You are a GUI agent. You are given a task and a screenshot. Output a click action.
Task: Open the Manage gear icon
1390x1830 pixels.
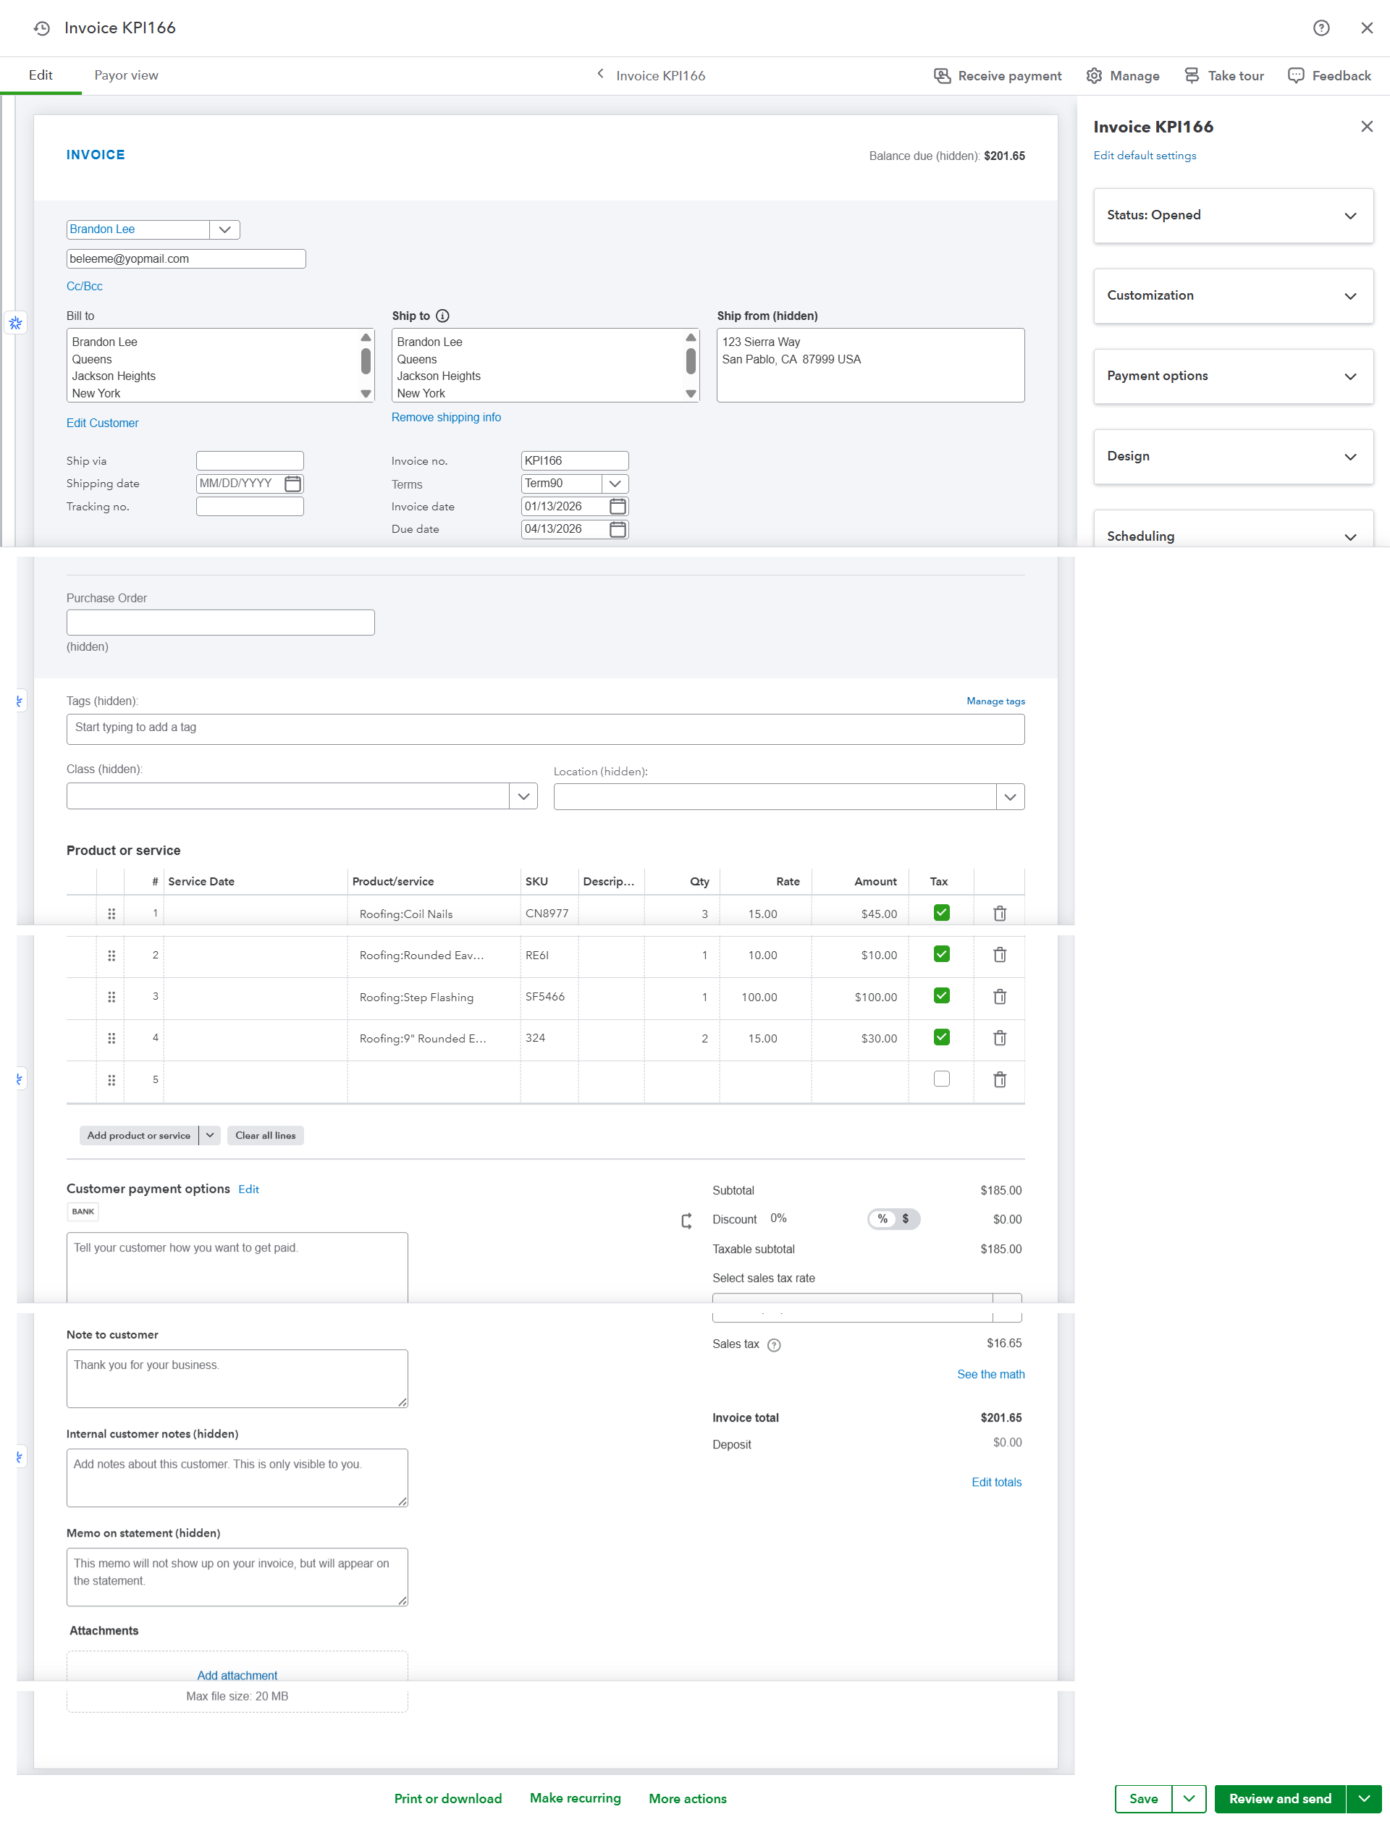[x=1094, y=75]
